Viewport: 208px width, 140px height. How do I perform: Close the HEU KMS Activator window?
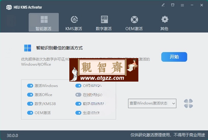point(202,5)
